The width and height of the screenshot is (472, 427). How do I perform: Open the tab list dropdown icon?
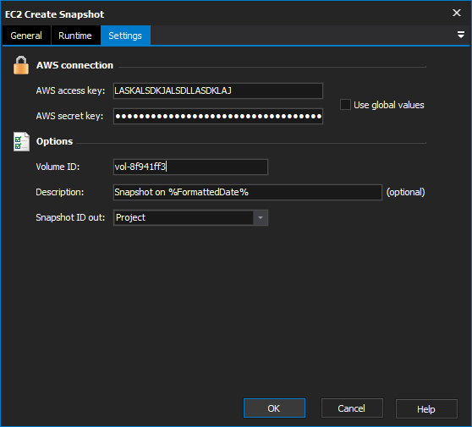coord(460,35)
